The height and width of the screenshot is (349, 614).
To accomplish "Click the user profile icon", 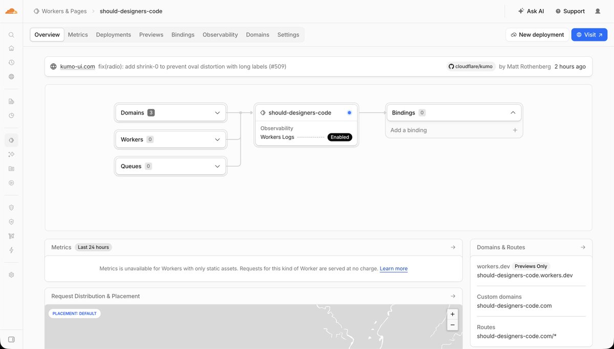I will coord(598,11).
